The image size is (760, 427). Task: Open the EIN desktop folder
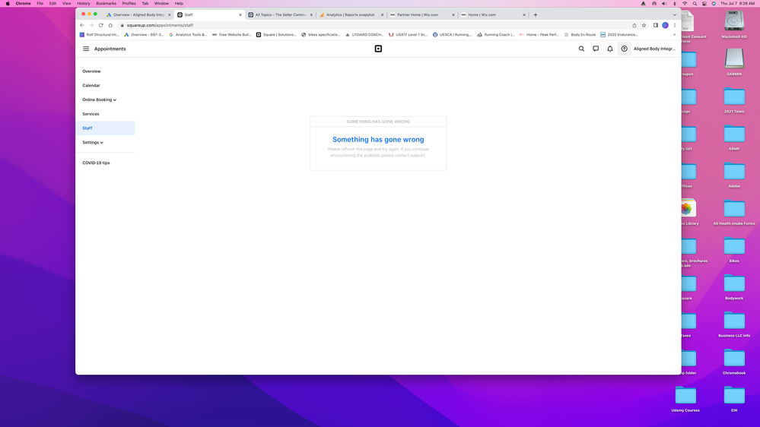pos(734,399)
